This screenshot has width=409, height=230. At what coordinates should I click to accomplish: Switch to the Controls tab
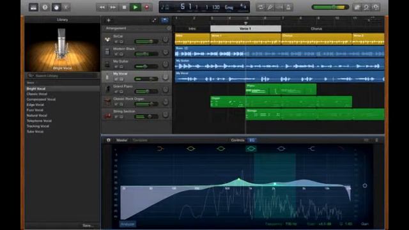(x=237, y=141)
